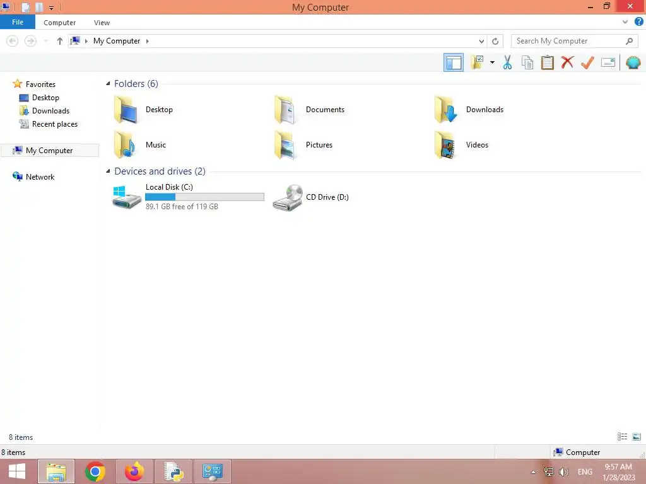This screenshot has width=646, height=484.
Task: Click the Rename label icon
Action: (x=608, y=62)
